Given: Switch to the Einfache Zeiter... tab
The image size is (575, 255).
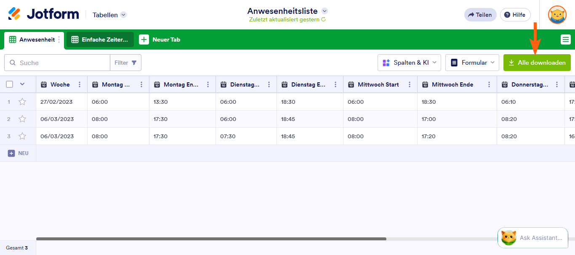Looking at the screenshot, I should [x=100, y=39].
